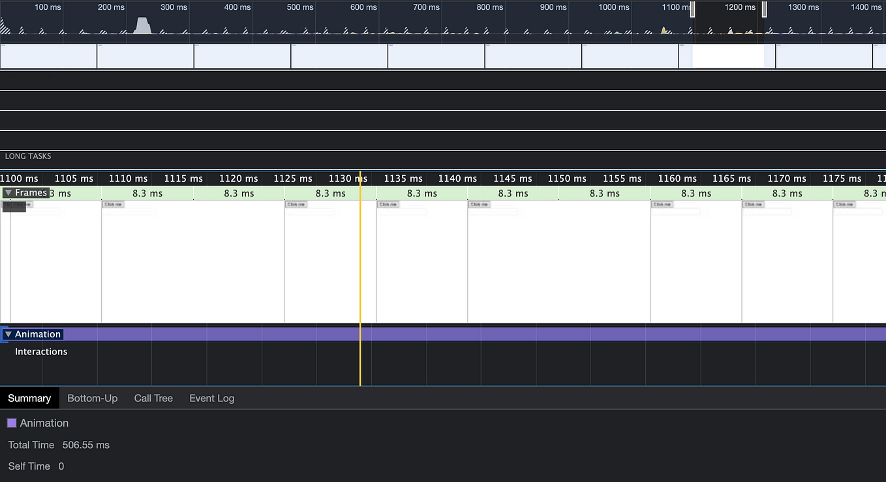Click the 200 ms overview label
Viewport: 886px width, 482px height.
coord(111,7)
